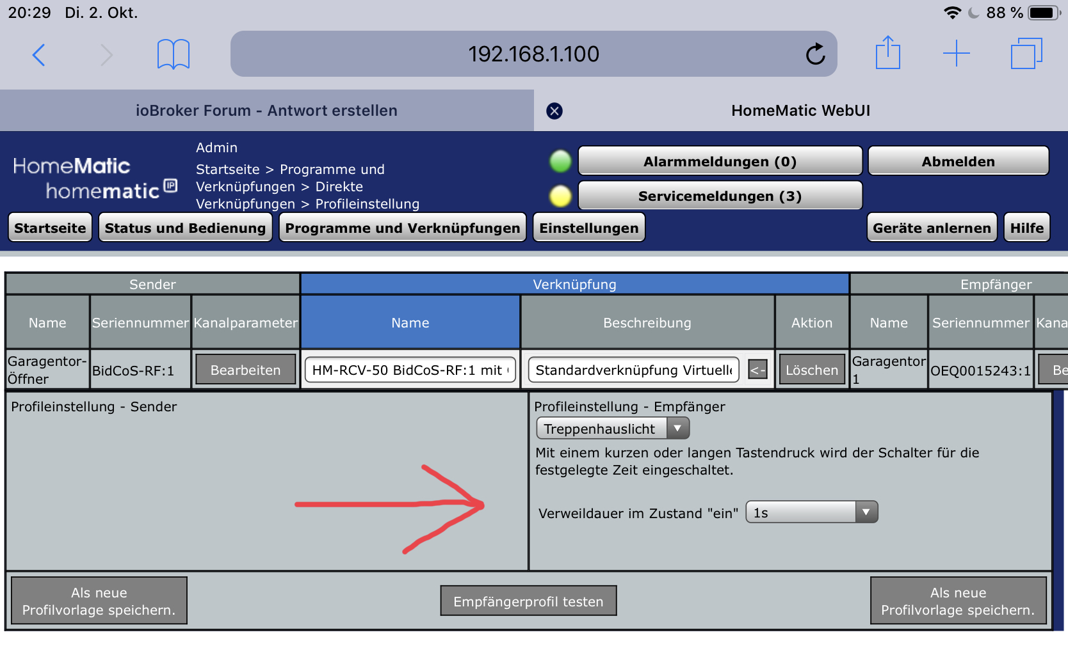Click the BidCoS-RF:1 serial number cell
The height and width of the screenshot is (655, 1068).
[x=140, y=370]
